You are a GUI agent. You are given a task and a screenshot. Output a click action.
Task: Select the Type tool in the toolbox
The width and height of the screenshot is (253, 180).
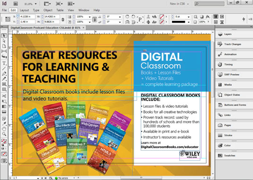click(4, 63)
